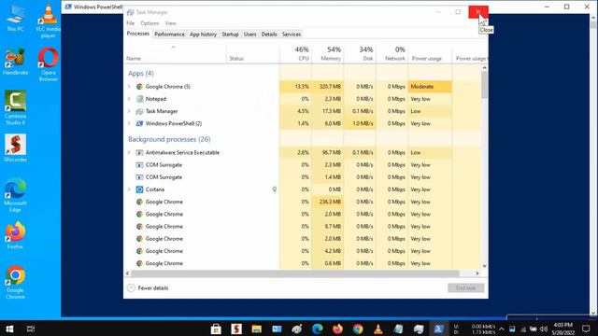The width and height of the screenshot is (598, 336).
Task: Switch to the Details tab
Action: (x=269, y=35)
